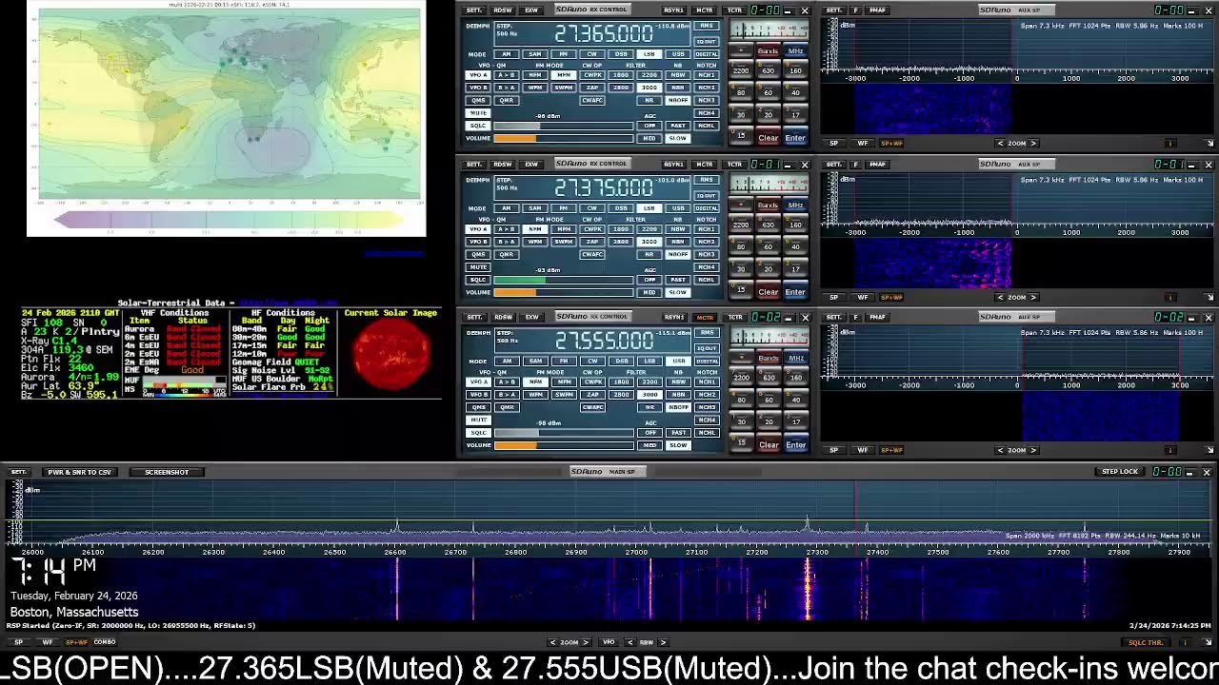Click the 27.365.000 frequency display
Image resolution: width=1219 pixels, height=685 pixels.
pyautogui.click(x=604, y=34)
